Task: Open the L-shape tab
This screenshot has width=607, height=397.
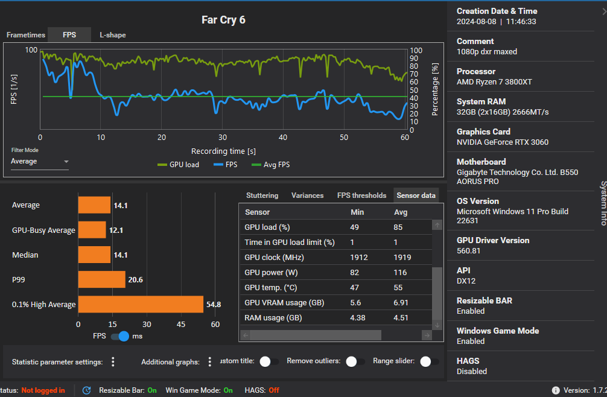Action: [113, 35]
